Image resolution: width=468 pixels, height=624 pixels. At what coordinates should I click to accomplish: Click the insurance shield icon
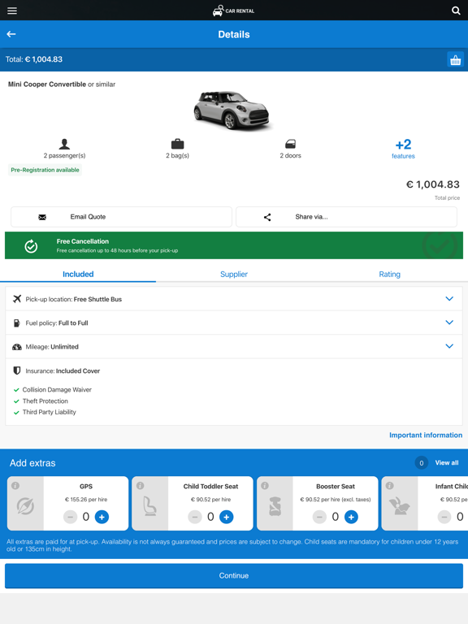[17, 370]
